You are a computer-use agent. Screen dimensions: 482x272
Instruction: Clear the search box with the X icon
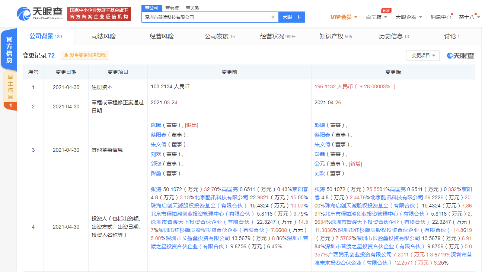(x=272, y=17)
